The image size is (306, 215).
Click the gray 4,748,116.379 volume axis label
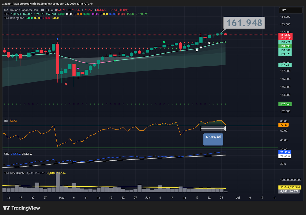[289, 191]
